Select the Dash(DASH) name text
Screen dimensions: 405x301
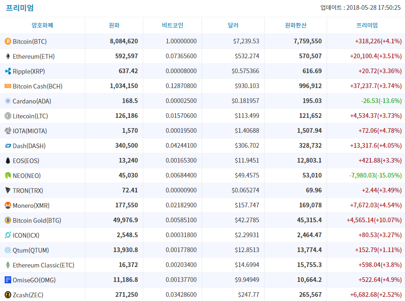point(29,146)
